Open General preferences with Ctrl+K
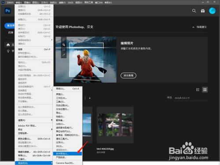 pyautogui.click(x=67, y=89)
